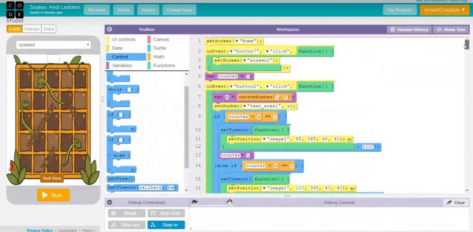Click the Debug Console label
The height and width of the screenshot is (232, 473).
tap(339, 203)
